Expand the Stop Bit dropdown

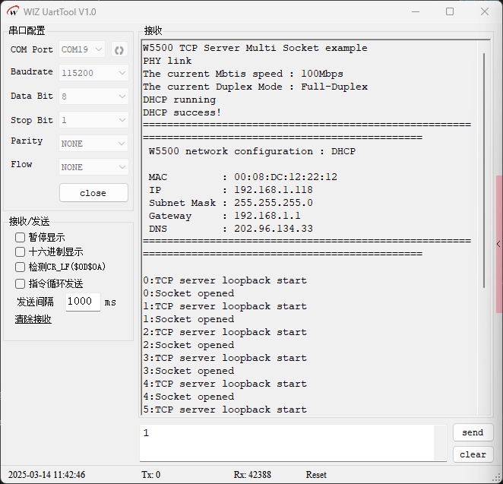(x=93, y=120)
